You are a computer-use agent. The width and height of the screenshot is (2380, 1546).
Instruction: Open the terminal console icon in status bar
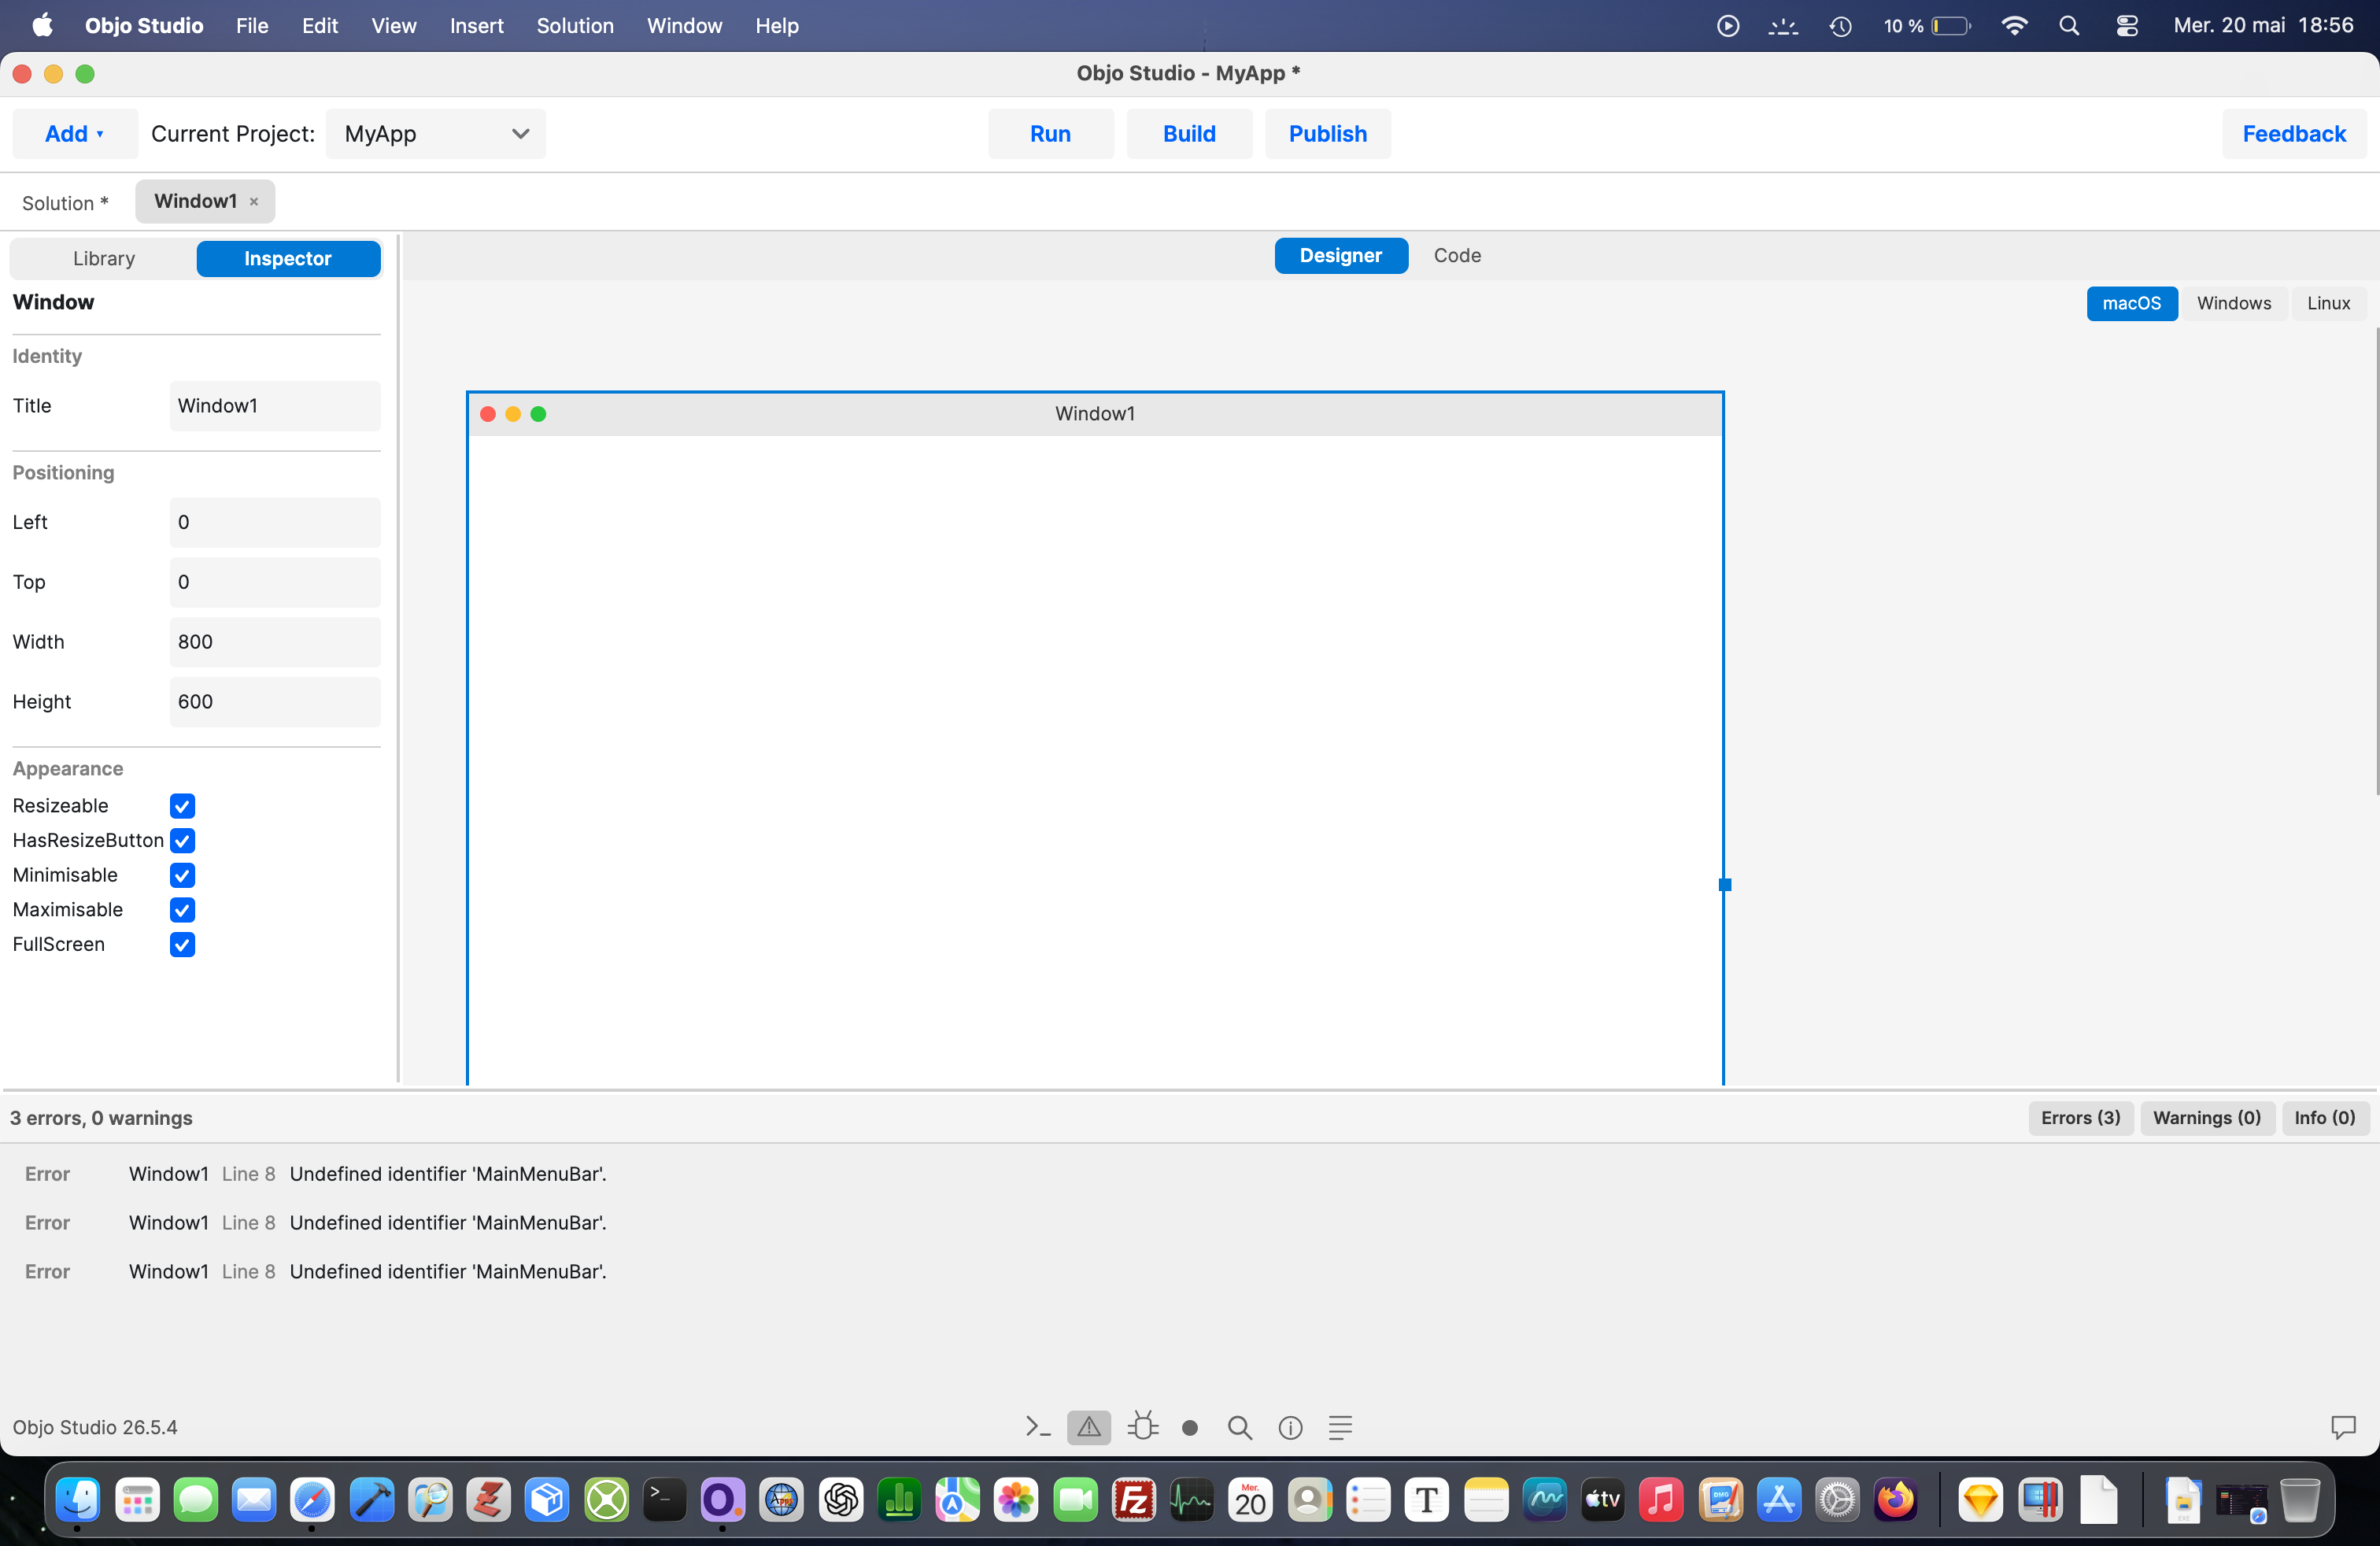click(1037, 1427)
